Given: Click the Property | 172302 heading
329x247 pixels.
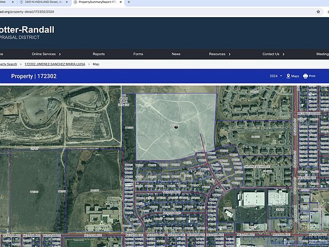Looking at the screenshot, I should (x=34, y=76).
